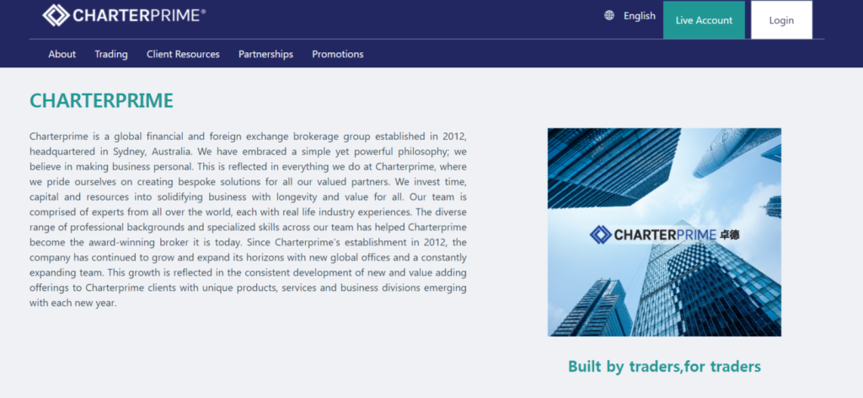Open the Live Account button
Image resolution: width=863 pixels, height=398 pixels.
click(704, 20)
